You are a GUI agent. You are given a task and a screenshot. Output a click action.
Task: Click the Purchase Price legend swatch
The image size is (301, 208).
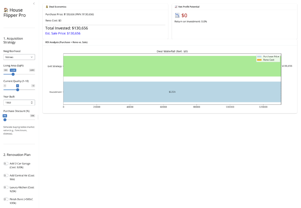click(x=259, y=56)
